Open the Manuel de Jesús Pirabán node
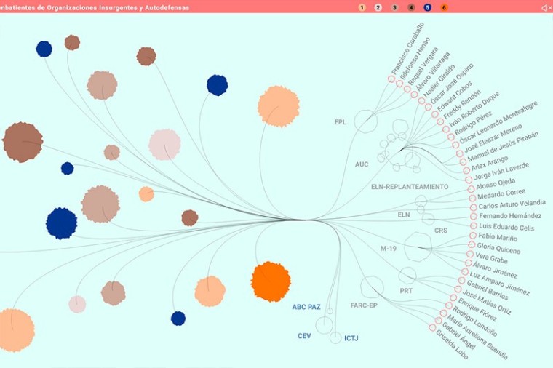Viewport: 553px width, 368px height. (463, 162)
